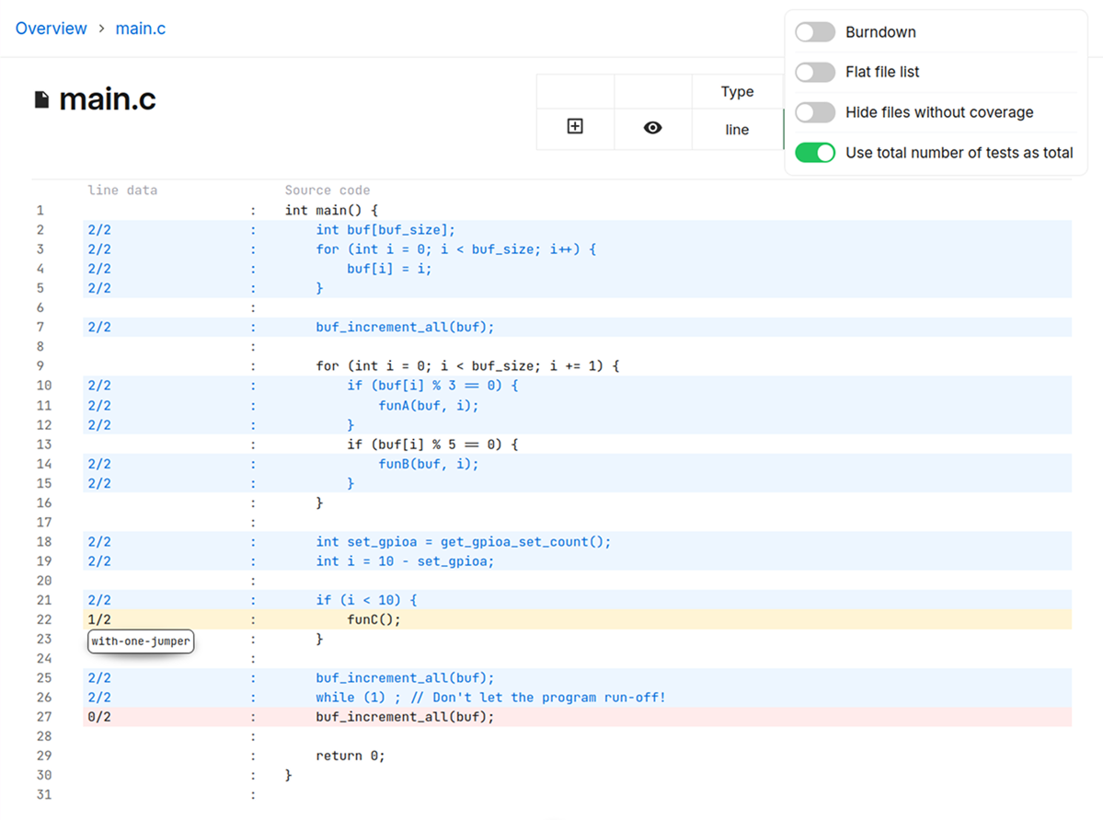1103x820 pixels.
Task: Click the file icon beside main.c title
Action: (42, 100)
